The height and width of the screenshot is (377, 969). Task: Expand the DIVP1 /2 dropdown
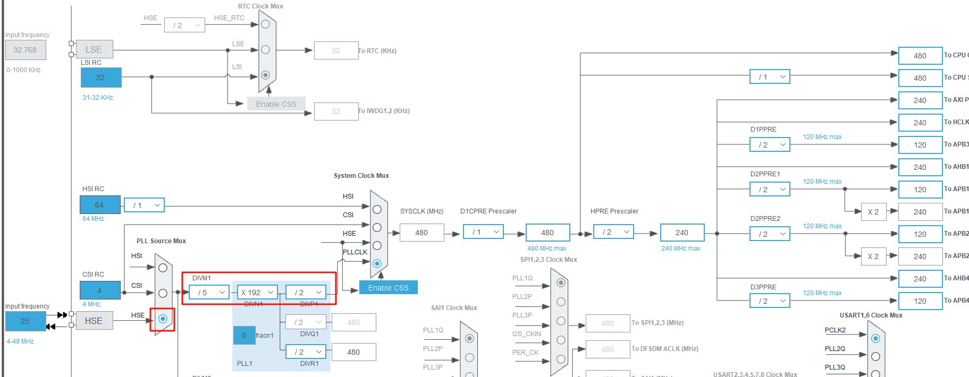(306, 293)
